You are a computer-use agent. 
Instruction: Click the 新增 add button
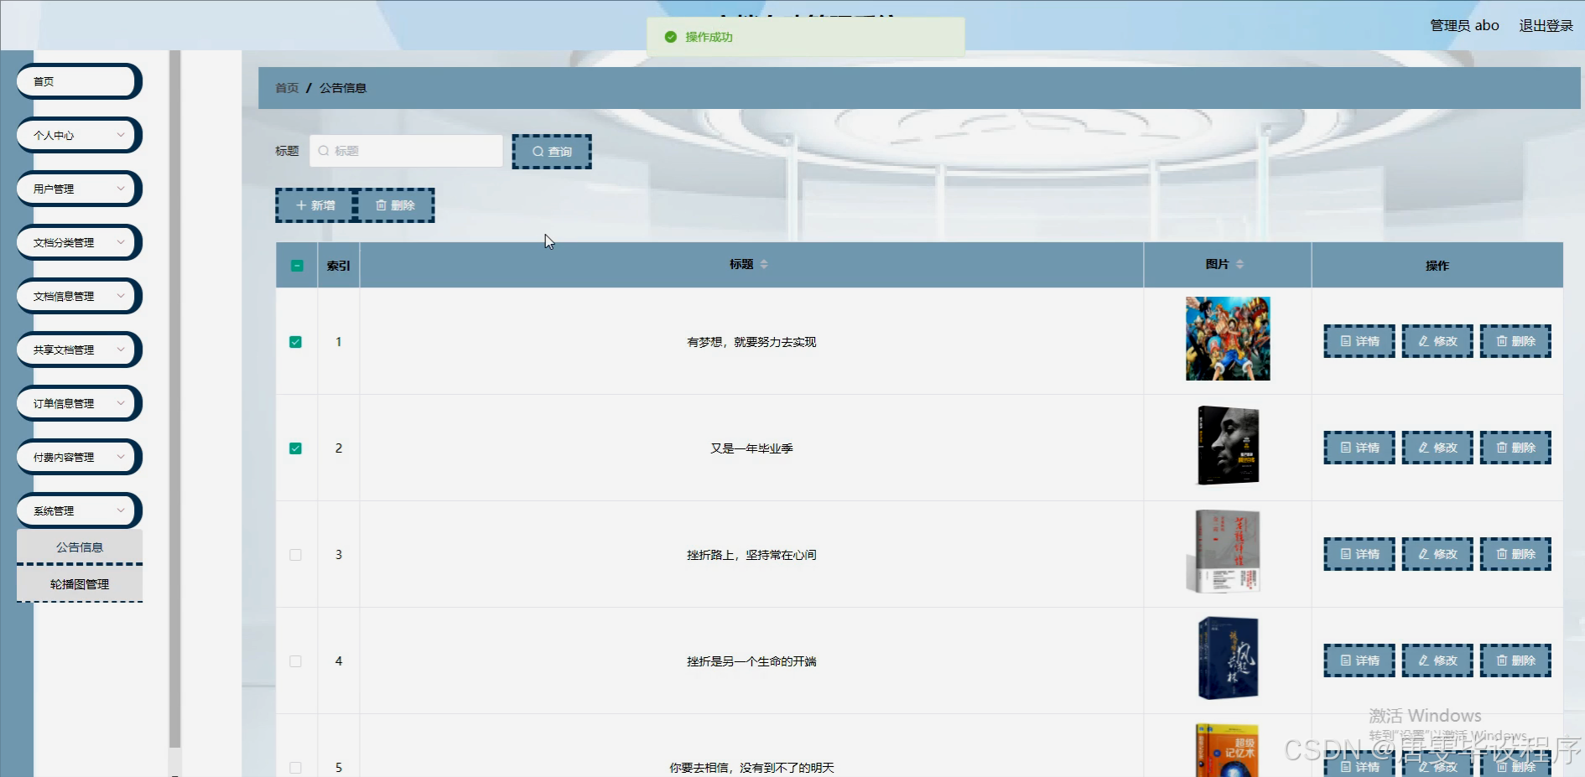(x=315, y=205)
